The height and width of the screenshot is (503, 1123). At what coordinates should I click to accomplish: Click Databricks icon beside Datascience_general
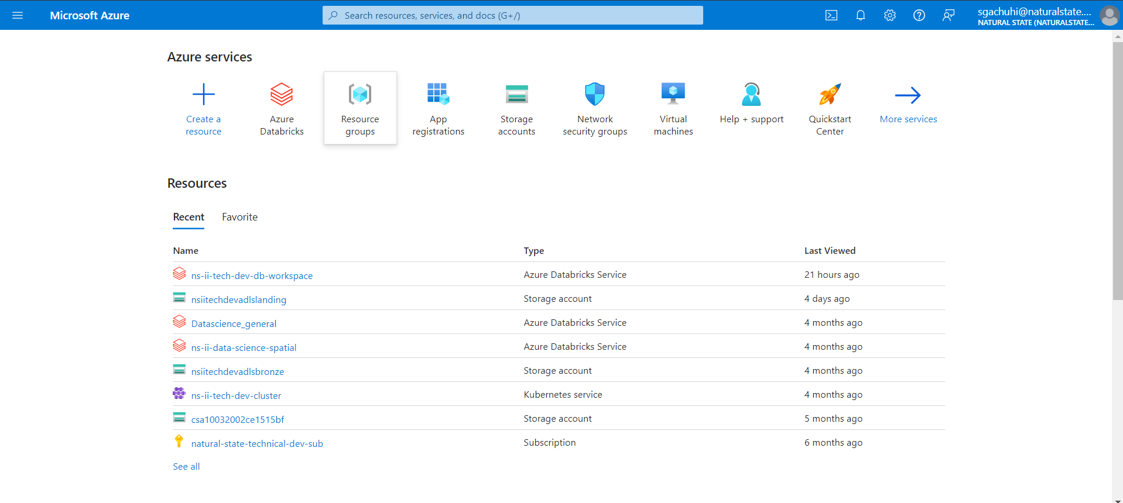tap(179, 322)
